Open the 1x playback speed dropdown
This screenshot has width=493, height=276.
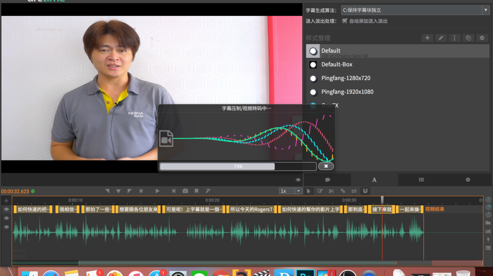tap(290, 191)
